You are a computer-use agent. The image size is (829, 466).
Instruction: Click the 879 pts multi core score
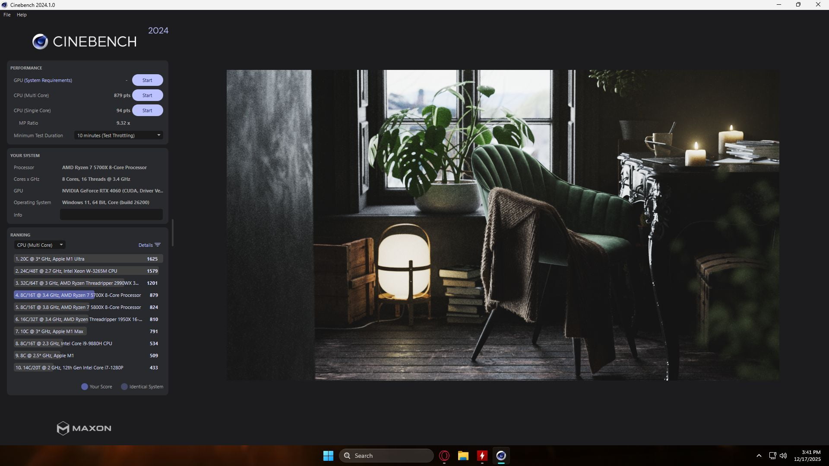pyautogui.click(x=122, y=95)
